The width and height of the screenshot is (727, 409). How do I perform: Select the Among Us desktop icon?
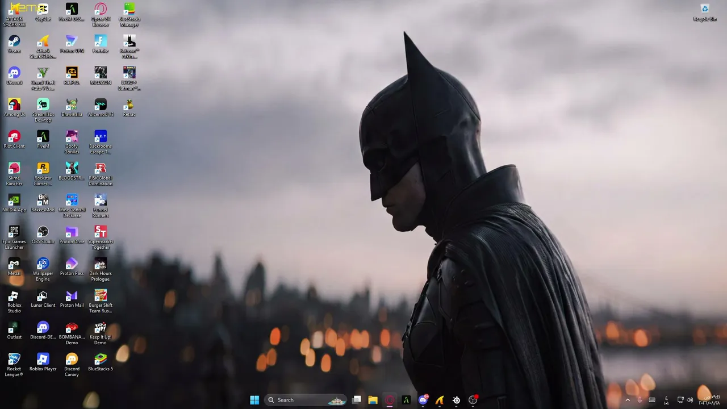[14, 108]
